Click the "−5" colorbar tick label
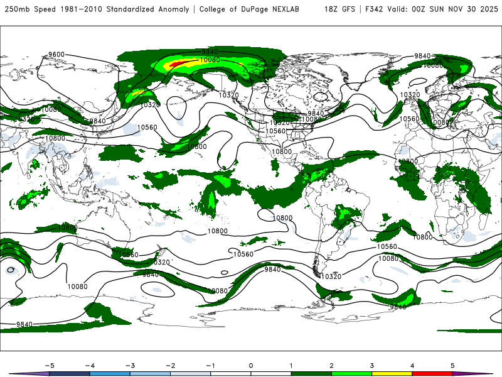This screenshot has height=377, width=502. (50, 366)
